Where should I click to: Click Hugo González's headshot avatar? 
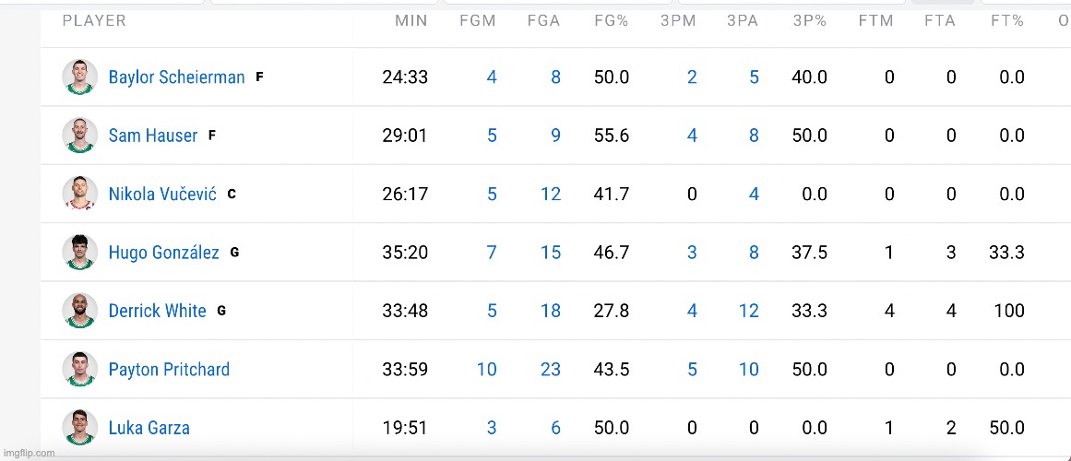click(x=80, y=252)
